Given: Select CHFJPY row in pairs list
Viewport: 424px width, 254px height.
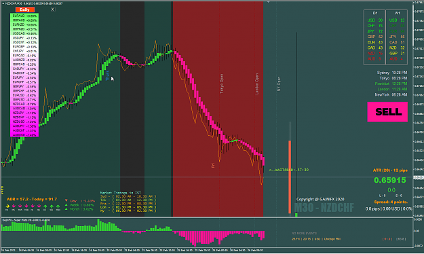Looking at the screenshot, I should (x=24, y=51).
